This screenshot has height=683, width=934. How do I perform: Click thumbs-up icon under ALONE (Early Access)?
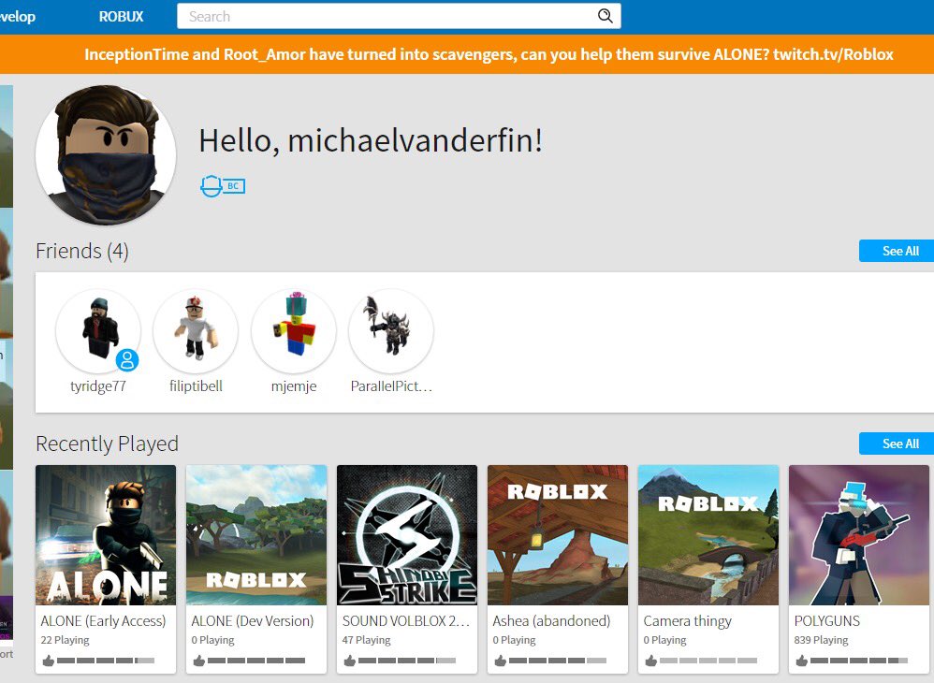49,661
